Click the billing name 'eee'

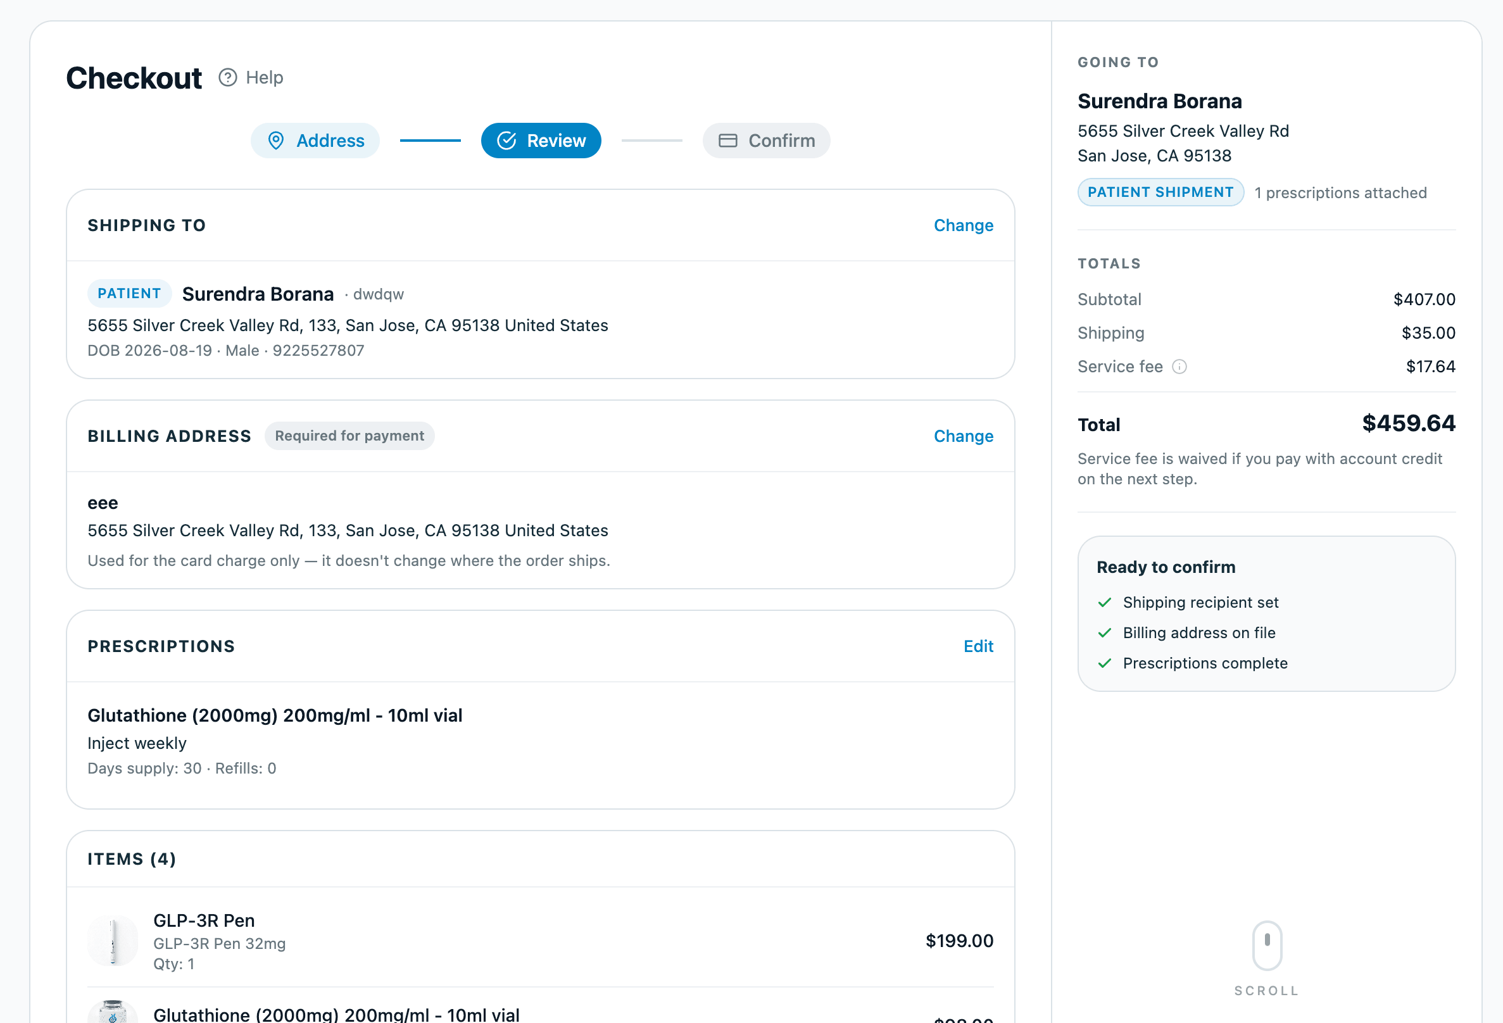[x=103, y=503]
